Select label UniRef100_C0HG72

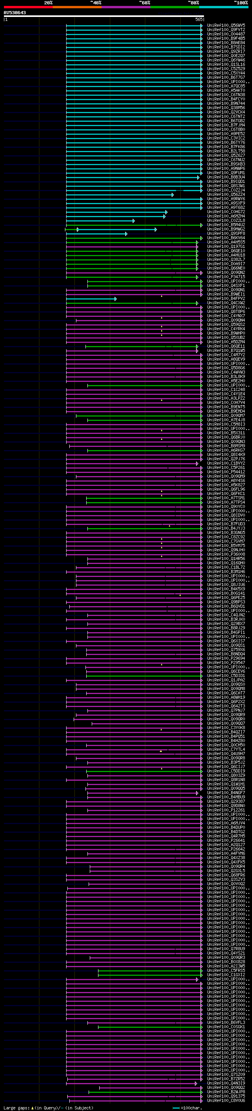(226, 212)
